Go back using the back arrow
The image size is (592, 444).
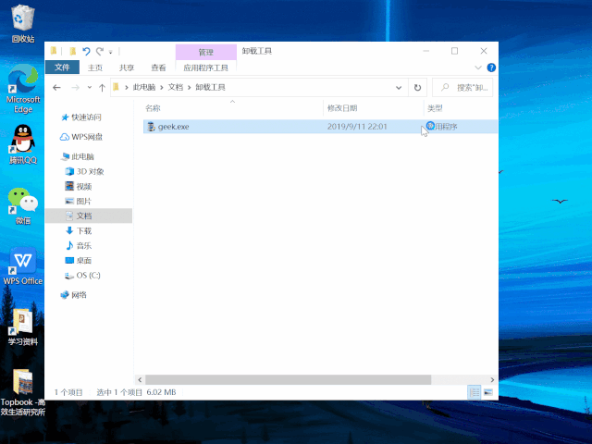[x=56, y=88]
